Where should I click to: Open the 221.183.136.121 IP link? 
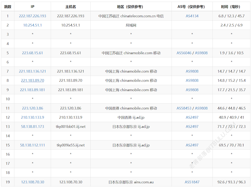point(33,71)
